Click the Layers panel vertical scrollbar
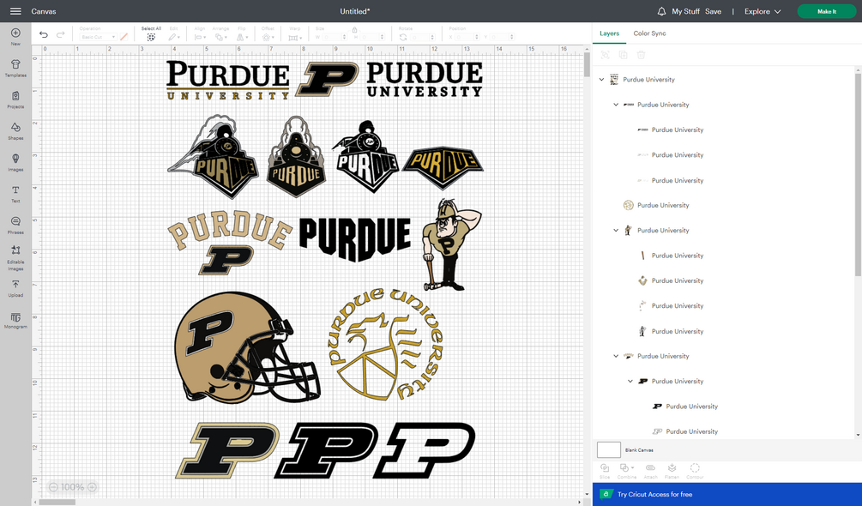This screenshot has height=506, width=862. pyautogui.click(x=859, y=173)
